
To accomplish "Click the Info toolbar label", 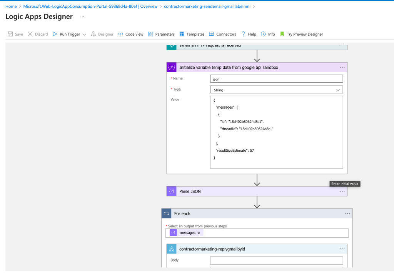I will pos(271,35).
